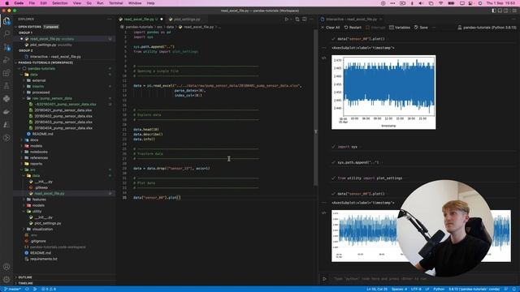Expand the notebooks folder
The width and height of the screenshot is (520, 292).
pyautogui.click(x=38, y=152)
